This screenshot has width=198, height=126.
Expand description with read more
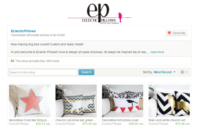157,52
